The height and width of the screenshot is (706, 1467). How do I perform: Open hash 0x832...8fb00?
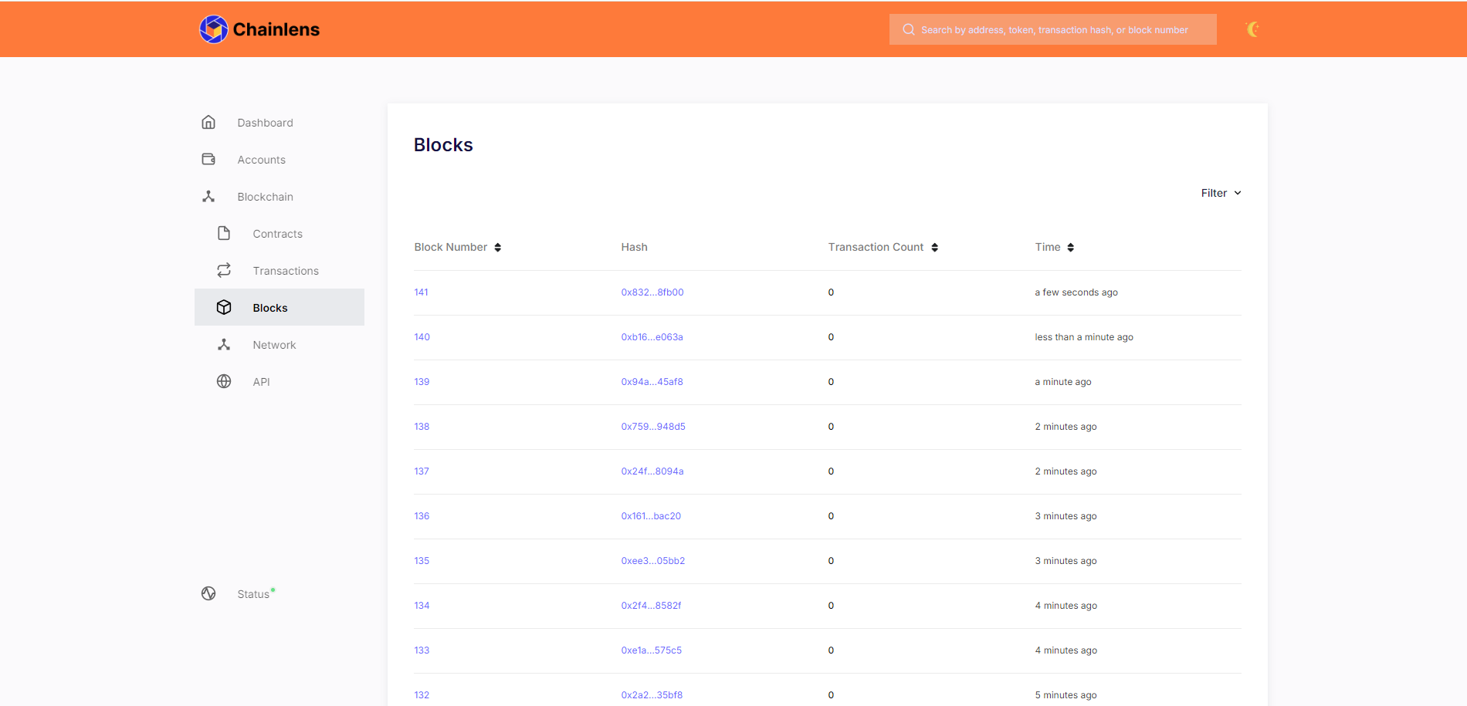tap(652, 292)
